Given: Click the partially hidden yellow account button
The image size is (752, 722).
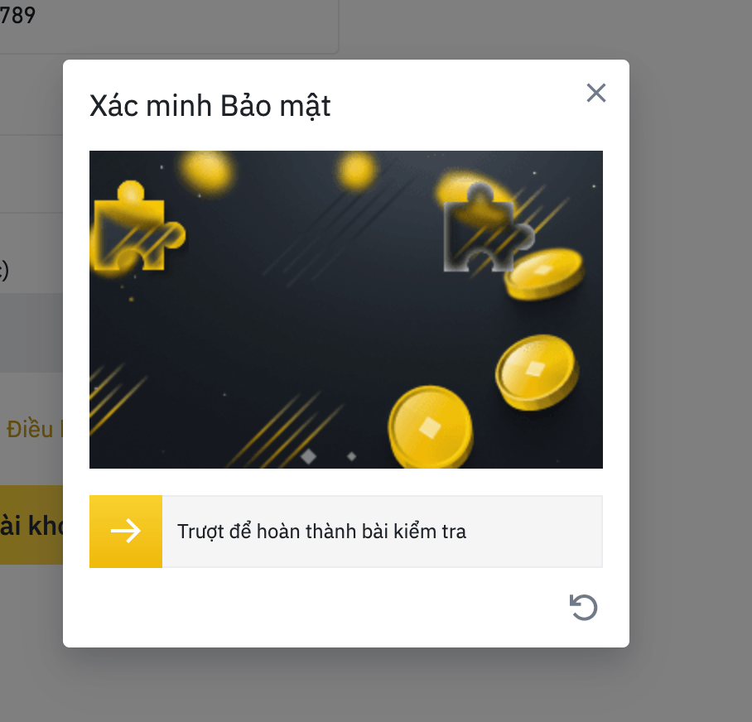Looking at the screenshot, I should pos(31,525).
